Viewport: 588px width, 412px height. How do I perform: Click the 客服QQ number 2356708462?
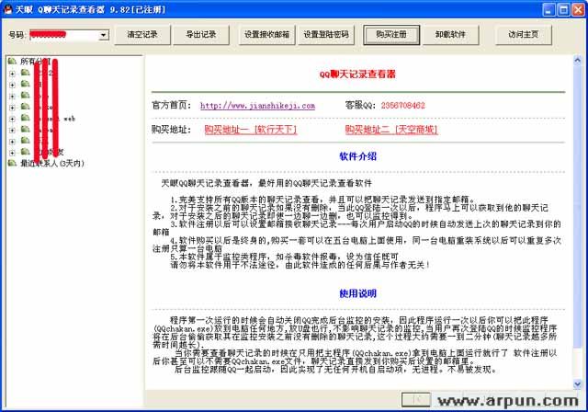tap(403, 106)
